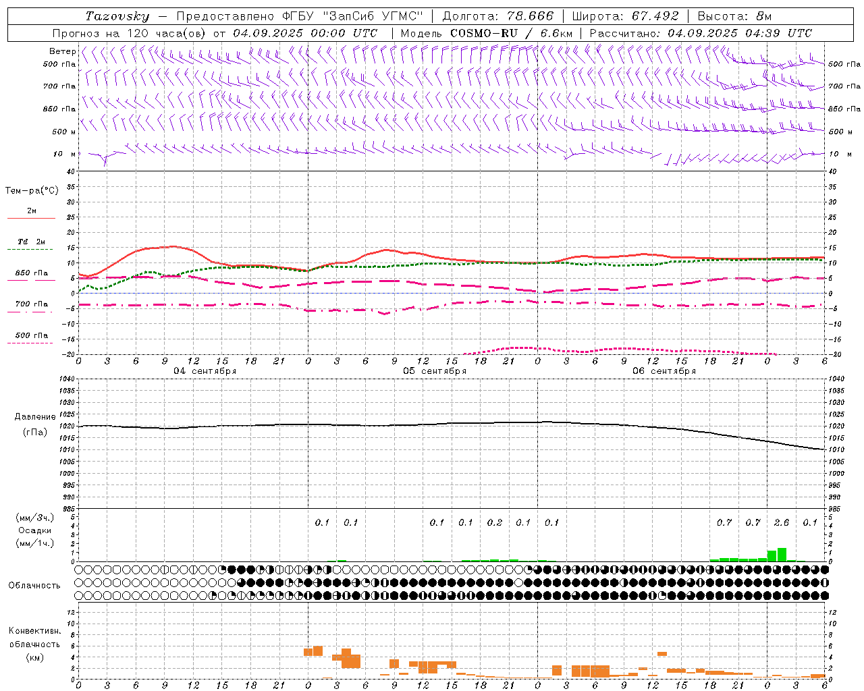Click the 'Долгота: 78.666' longitude value

pyautogui.click(x=497, y=16)
